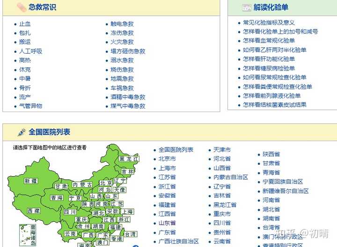The image size is (337, 247).
Task: Choose 四川 on the map
Action: pyautogui.click(x=70, y=212)
